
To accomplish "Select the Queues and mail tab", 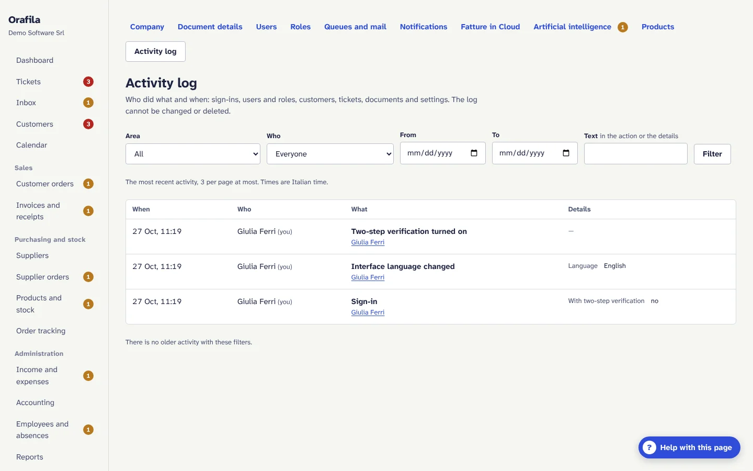I will coord(355,27).
